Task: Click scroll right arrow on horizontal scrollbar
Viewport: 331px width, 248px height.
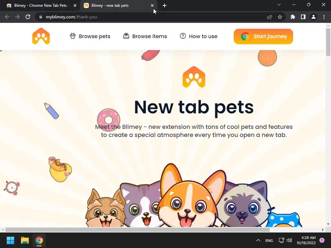Action: click(323, 230)
